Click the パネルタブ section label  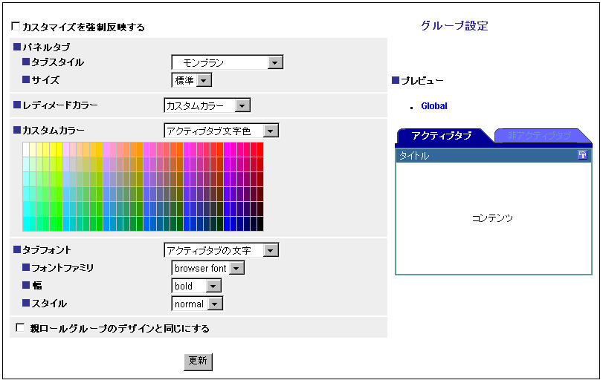pyautogui.click(x=46, y=48)
